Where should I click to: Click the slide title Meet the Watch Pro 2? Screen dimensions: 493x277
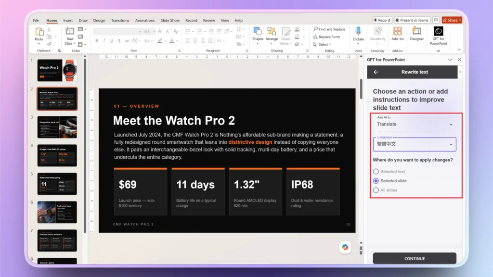tap(174, 121)
